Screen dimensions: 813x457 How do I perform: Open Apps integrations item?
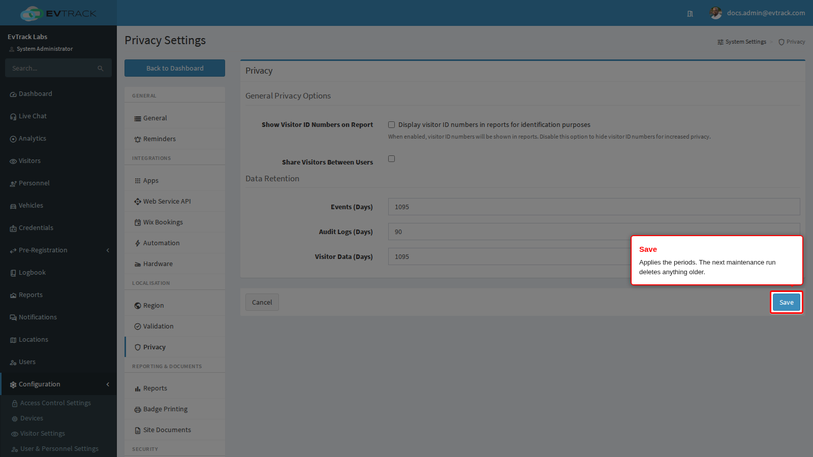[175, 181]
